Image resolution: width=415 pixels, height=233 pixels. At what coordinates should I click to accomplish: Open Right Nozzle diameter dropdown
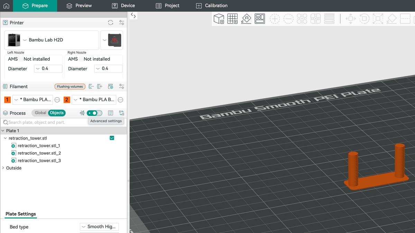click(108, 69)
